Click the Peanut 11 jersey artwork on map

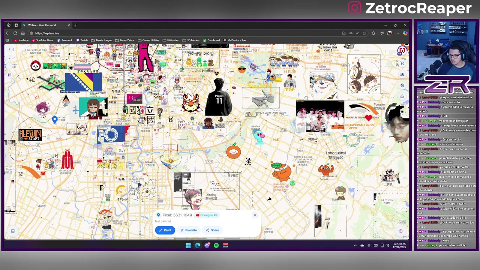coord(219,97)
